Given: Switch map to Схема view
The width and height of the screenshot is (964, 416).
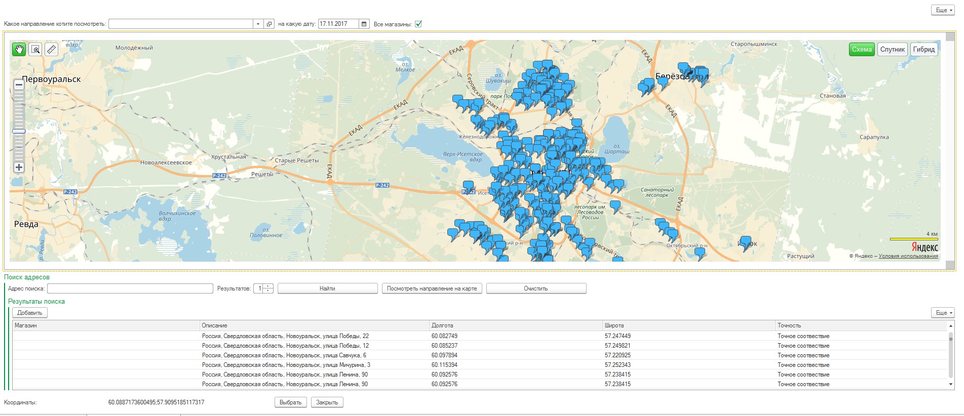Looking at the screenshot, I should [861, 49].
